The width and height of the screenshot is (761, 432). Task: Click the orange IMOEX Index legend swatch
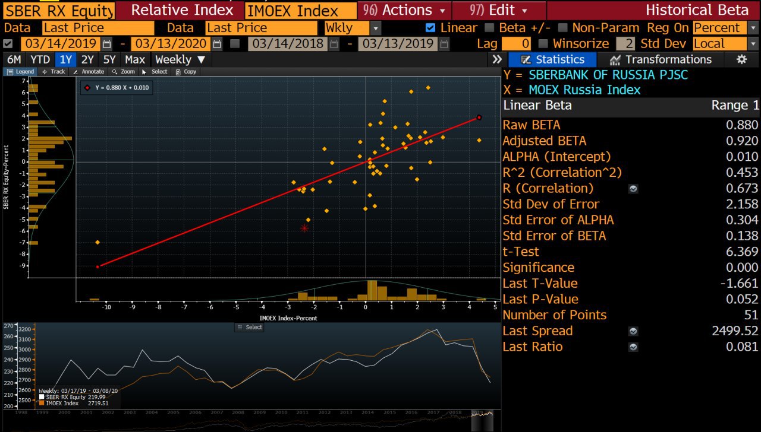(42, 404)
